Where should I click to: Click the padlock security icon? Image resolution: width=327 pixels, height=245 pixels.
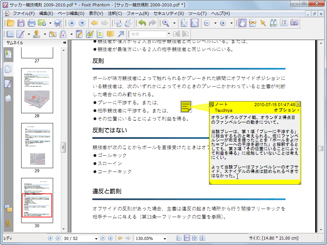63,34
